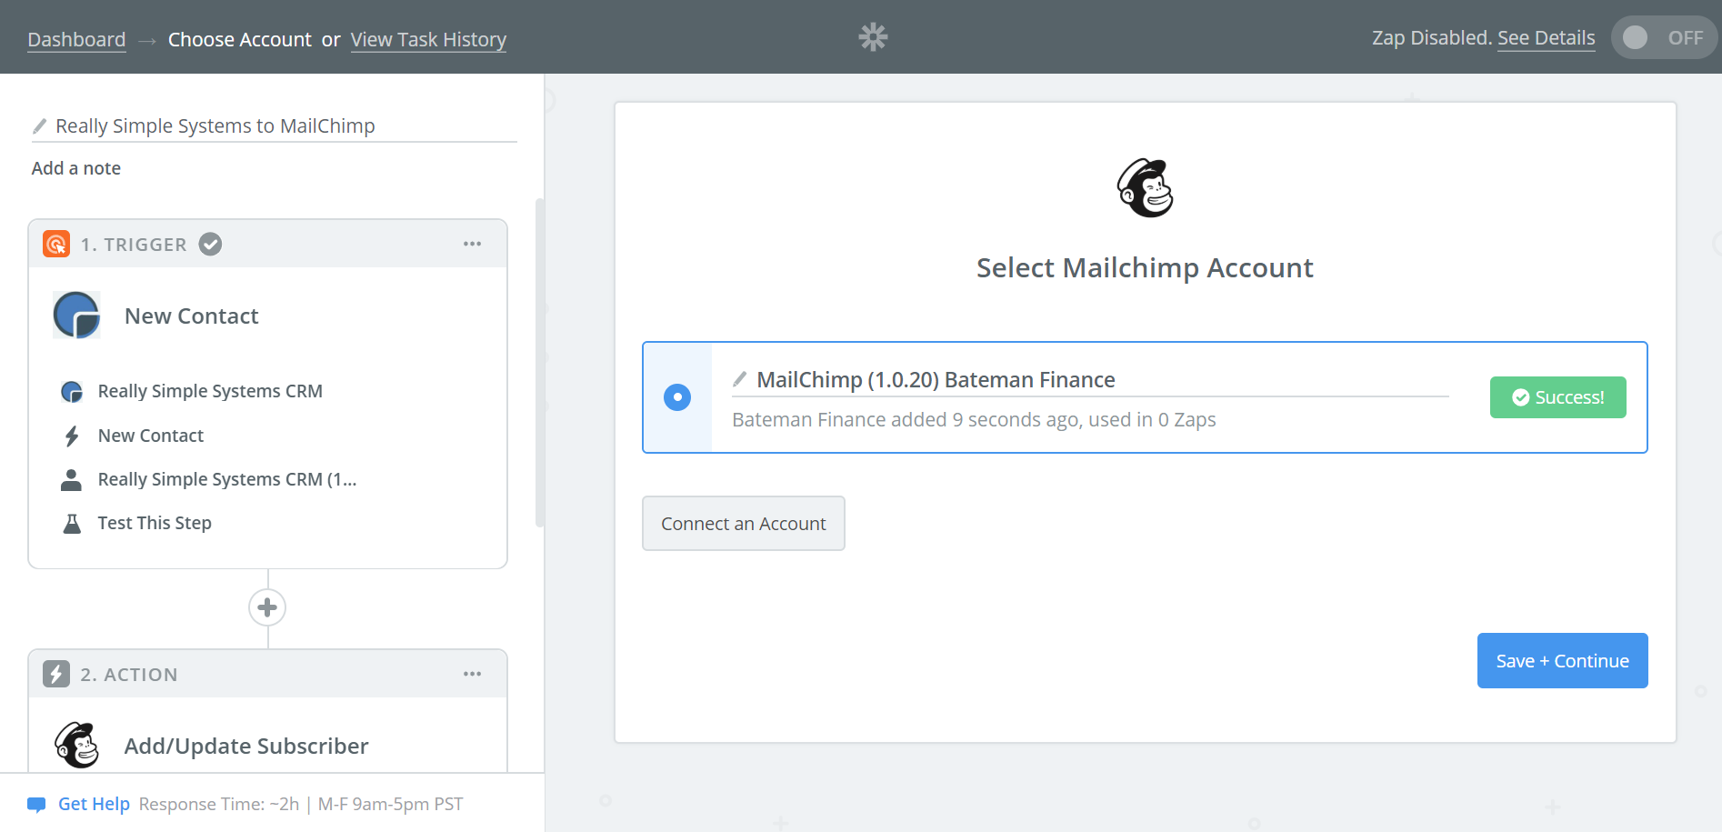Image resolution: width=1722 pixels, height=832 pixels.
Task: Click the large Mailchimp logo above Select Account
Action: (x=1145, y=188)
